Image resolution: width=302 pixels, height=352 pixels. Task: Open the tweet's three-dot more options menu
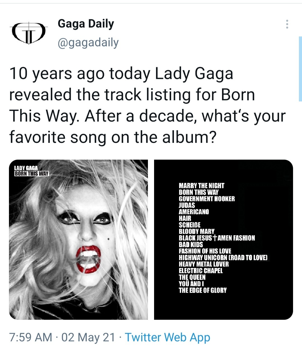287,24
